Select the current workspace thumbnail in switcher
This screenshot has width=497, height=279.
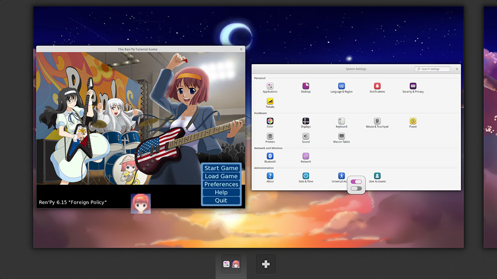coord(231,264)
